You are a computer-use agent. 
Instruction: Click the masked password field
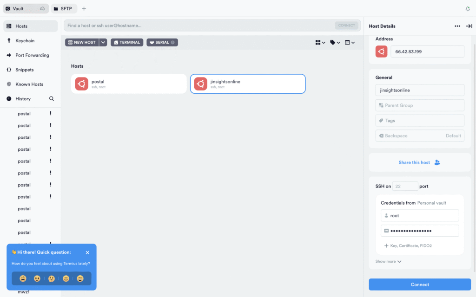tap(420, 231)
